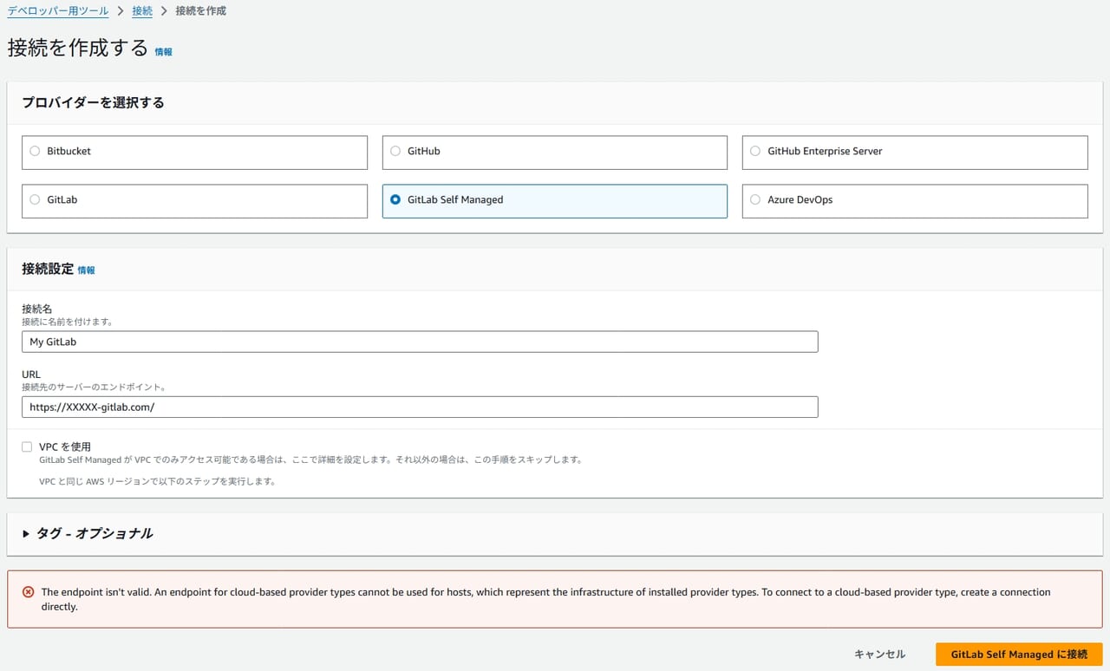Enable the VPC を使用 checkbox
Screen dimensions: 1110x671
point(27,446)
